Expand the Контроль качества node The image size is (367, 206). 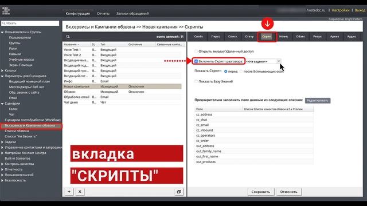coord(2,164)
